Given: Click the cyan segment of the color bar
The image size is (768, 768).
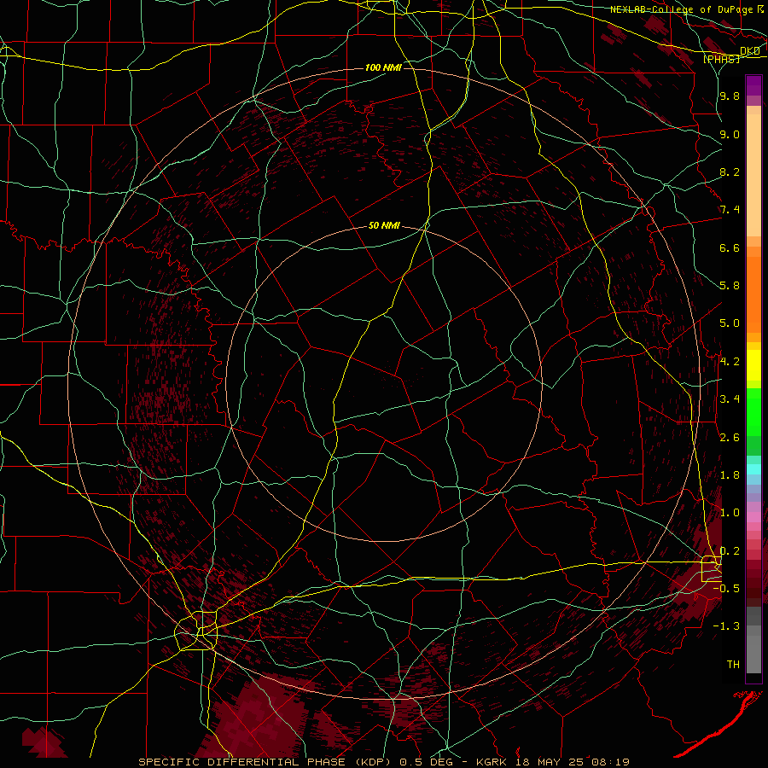Looking at the screenshot, I should (x=753, y=469).
